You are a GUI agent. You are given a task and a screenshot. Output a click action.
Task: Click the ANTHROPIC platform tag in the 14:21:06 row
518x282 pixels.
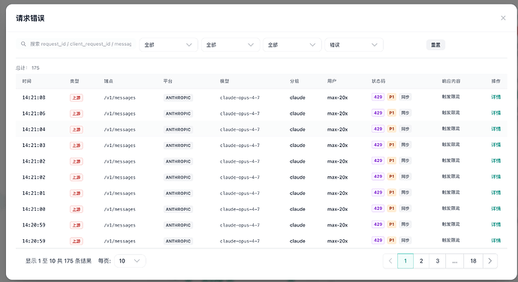(x=178, y=113)
